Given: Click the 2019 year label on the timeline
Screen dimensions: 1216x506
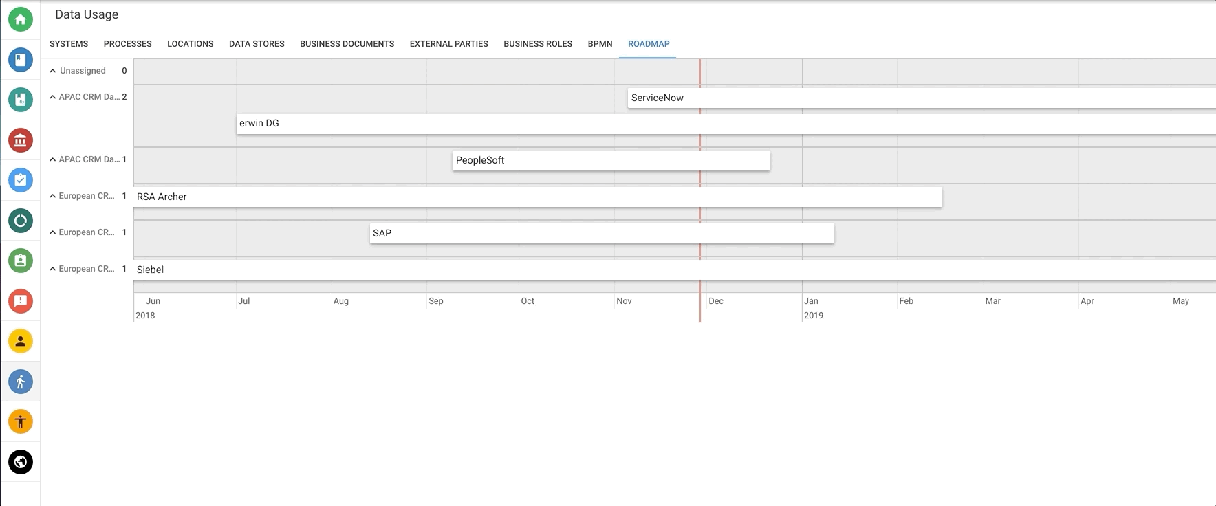Looking at the screenshot, I should pyautogui.click(x=814, y=316).
